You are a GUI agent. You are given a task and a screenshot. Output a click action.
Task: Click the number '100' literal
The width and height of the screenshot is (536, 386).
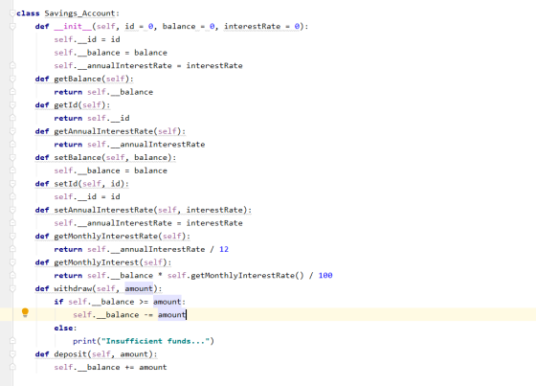click(x=325, y=276)
